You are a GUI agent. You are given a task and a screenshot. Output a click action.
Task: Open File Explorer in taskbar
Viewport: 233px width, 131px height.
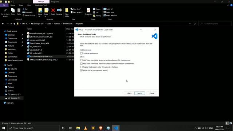[x=78, y=128]
